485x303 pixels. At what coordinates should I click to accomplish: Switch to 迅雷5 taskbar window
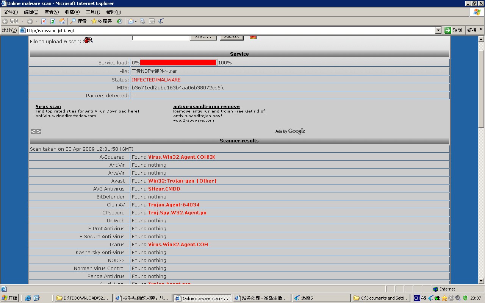pyautogui.click(x=321, y=298)
